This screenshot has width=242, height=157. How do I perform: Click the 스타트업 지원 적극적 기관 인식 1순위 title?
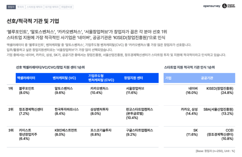pyautogui.click(x=189, y=67)
